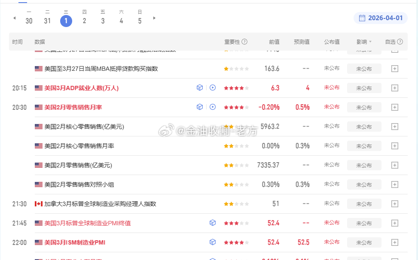Select the date 31 tab
This screenshot has height=260, width=418.
pos(47,20)
